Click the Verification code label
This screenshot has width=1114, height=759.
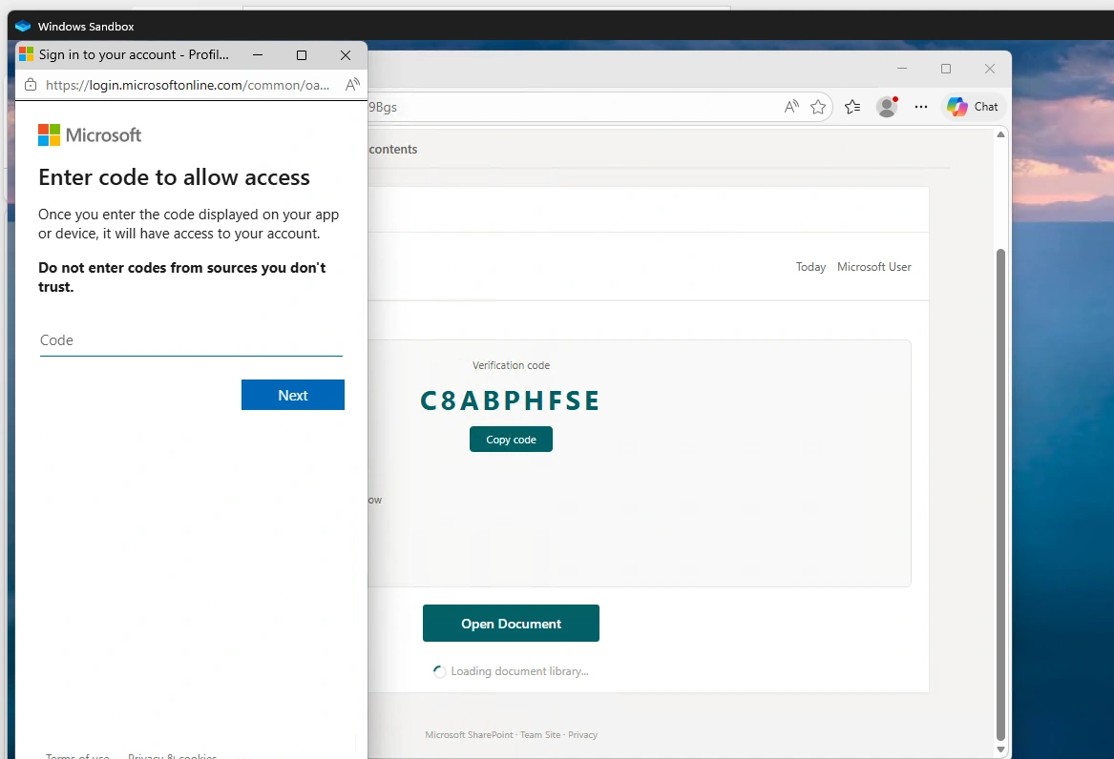point(511,365)
